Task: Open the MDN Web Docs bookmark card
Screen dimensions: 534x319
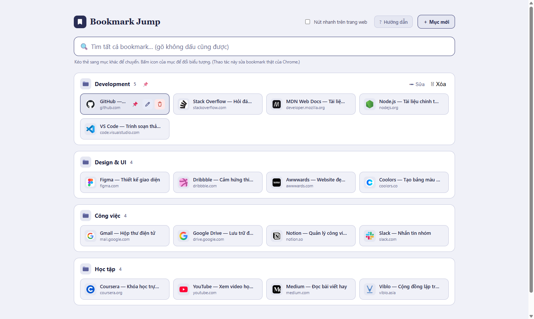Action: pyautogui.click(x=311, y=104)
